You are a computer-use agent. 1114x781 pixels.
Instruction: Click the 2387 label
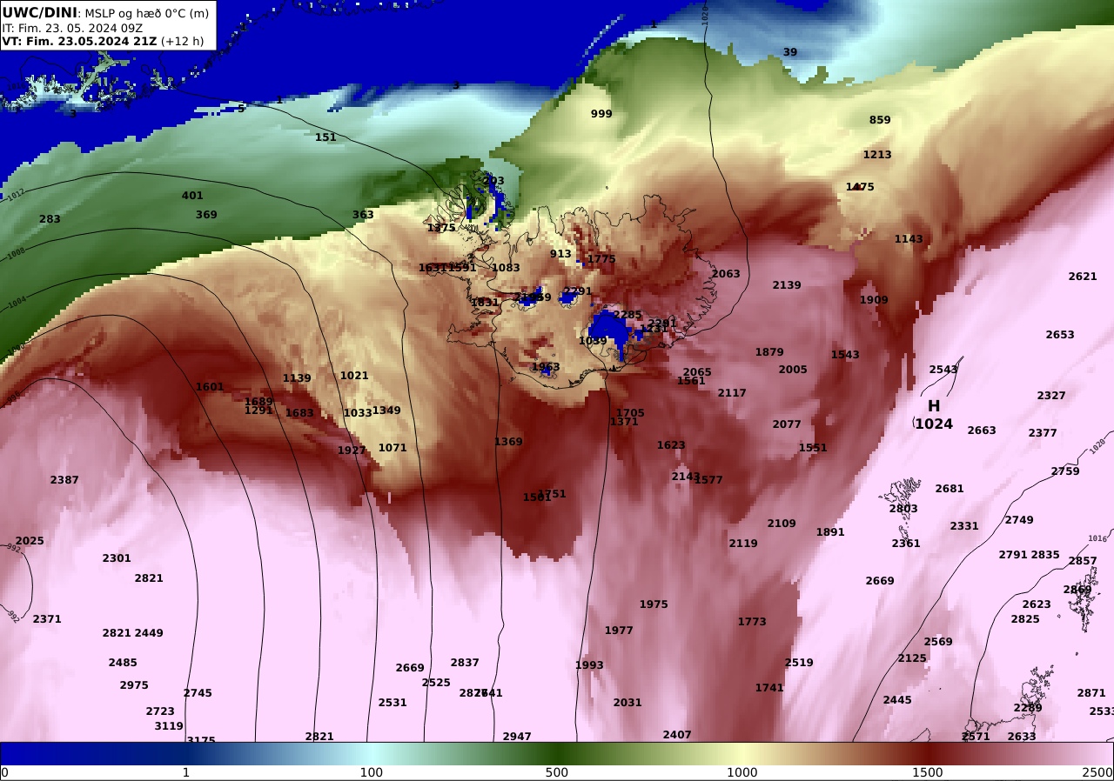click(64, 480)
